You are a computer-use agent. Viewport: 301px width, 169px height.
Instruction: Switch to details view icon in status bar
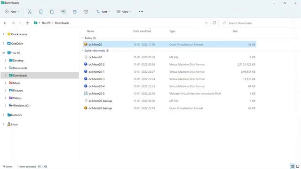(x=293, y=166)
